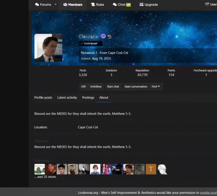The height and width of the screenshot is (196, 217).
Task: Click the purple verified badge beside Clavicular
Action: coord(103,36)
